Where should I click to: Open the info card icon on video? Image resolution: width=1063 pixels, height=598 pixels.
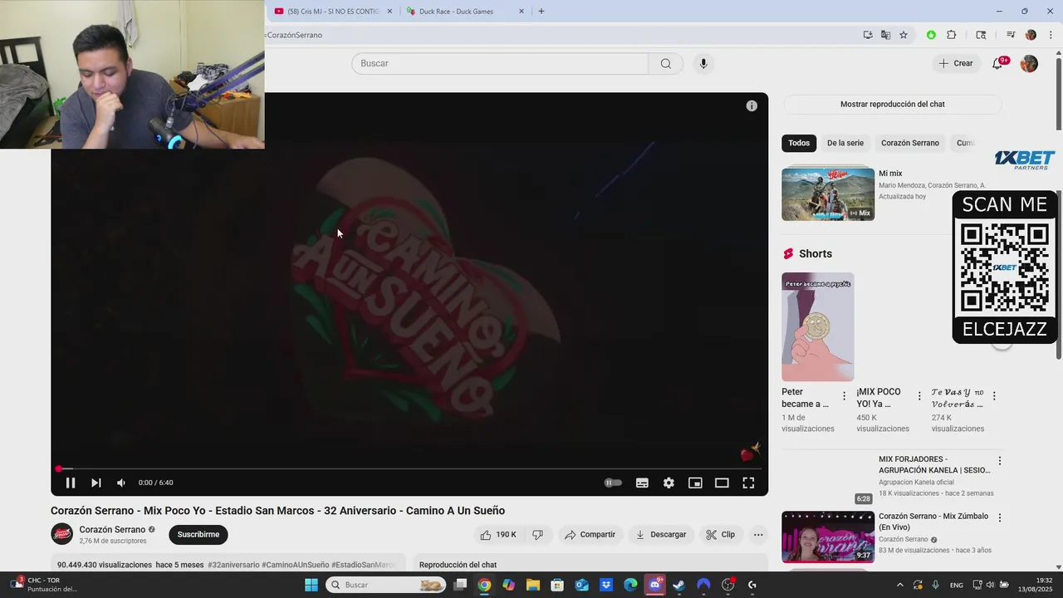point(752,105)
